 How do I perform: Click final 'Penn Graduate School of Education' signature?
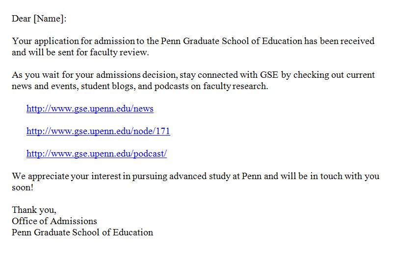click(82, 232)
